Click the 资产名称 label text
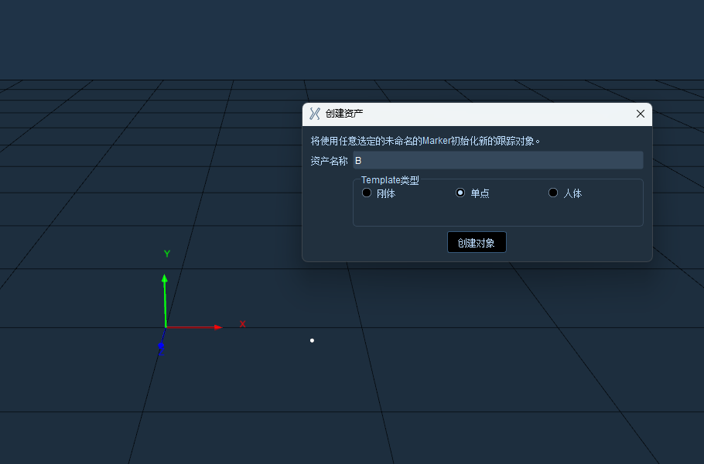Viewport: 704px width, 464px height. [329, 161]
